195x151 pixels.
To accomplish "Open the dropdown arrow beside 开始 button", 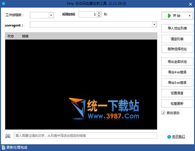I will pos(190,16).
